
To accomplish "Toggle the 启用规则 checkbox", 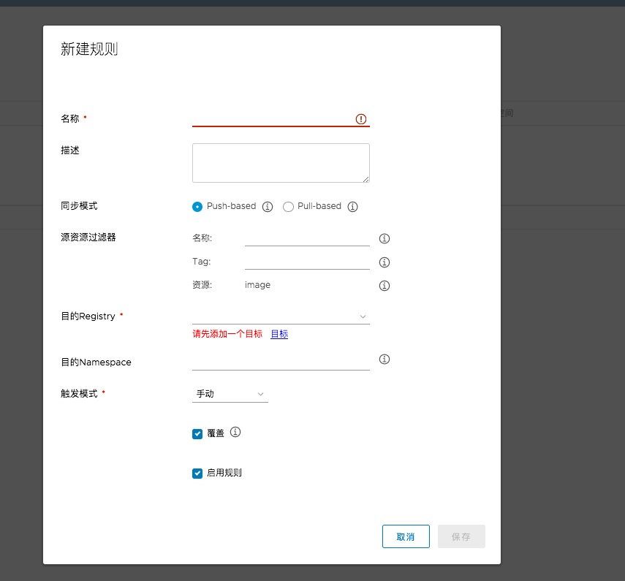I will coord(197,474).
